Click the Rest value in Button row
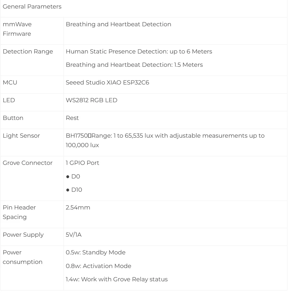This screenshot has height=293, width=288. [72, 118]
